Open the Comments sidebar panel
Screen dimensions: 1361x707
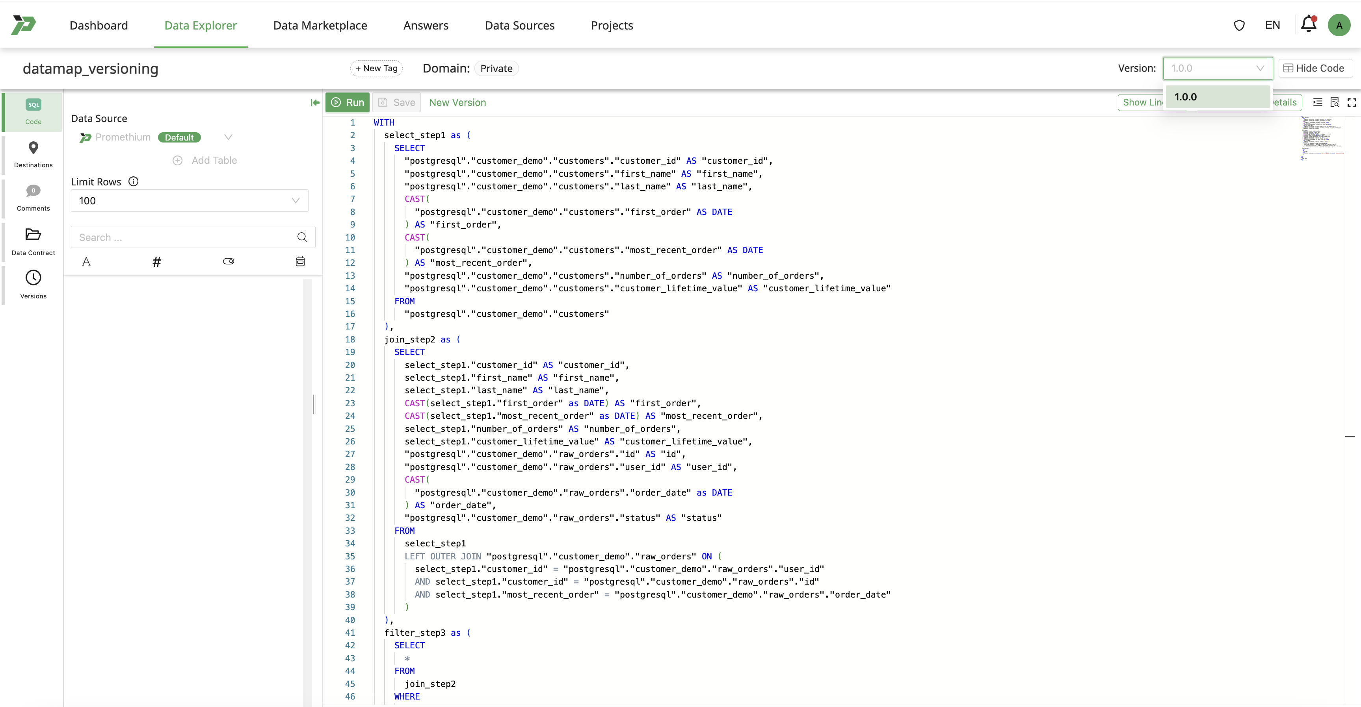click(x=33, y=197)
